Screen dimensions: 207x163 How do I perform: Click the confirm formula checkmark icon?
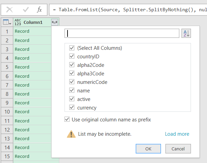pos(26,10)
